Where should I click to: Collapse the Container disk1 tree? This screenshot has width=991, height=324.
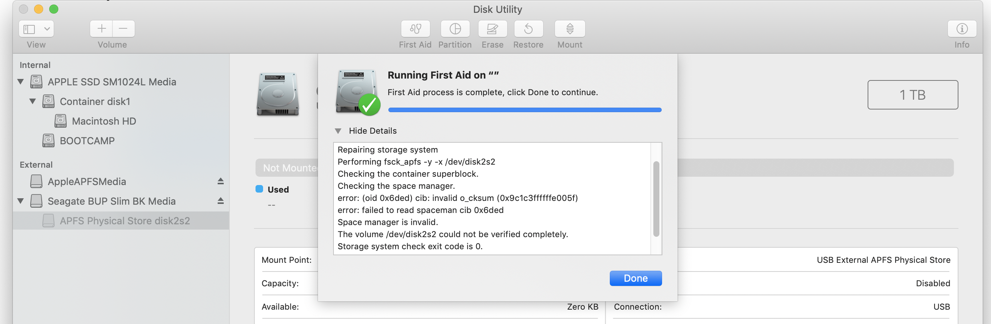(33, 101)
